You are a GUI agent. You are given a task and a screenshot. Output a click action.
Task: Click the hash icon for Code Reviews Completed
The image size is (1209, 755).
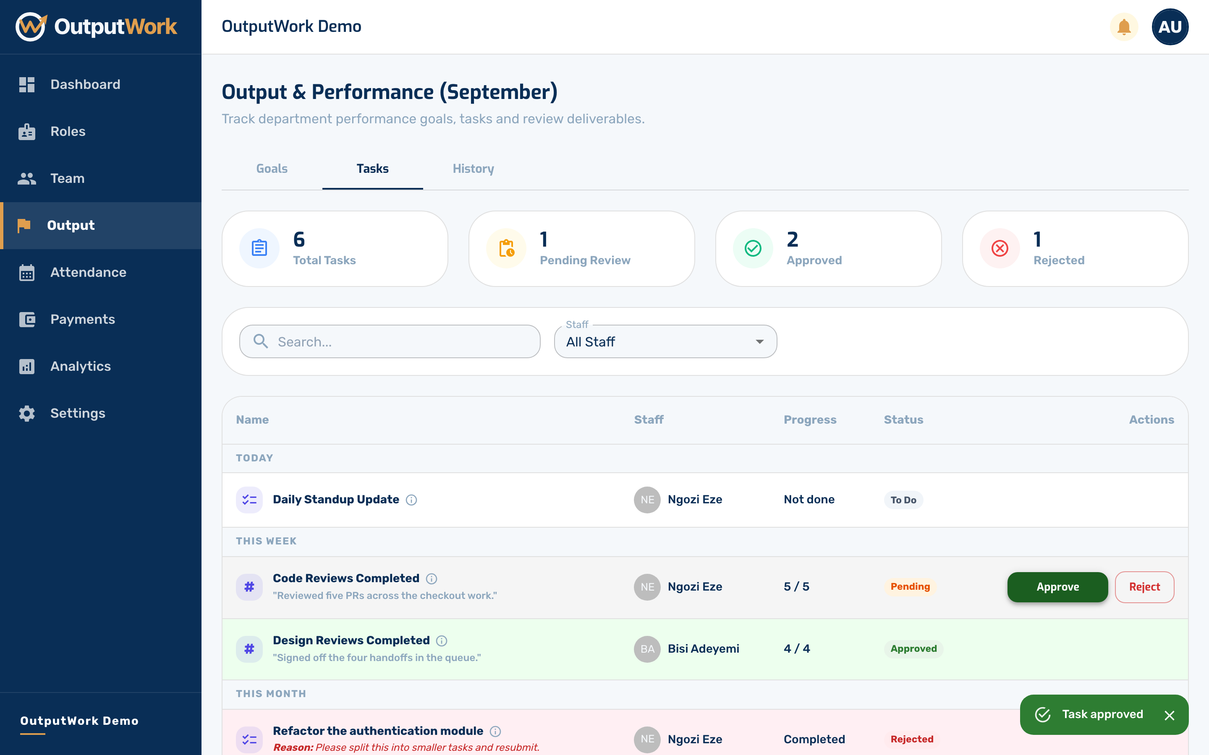(x=249, y=587)
